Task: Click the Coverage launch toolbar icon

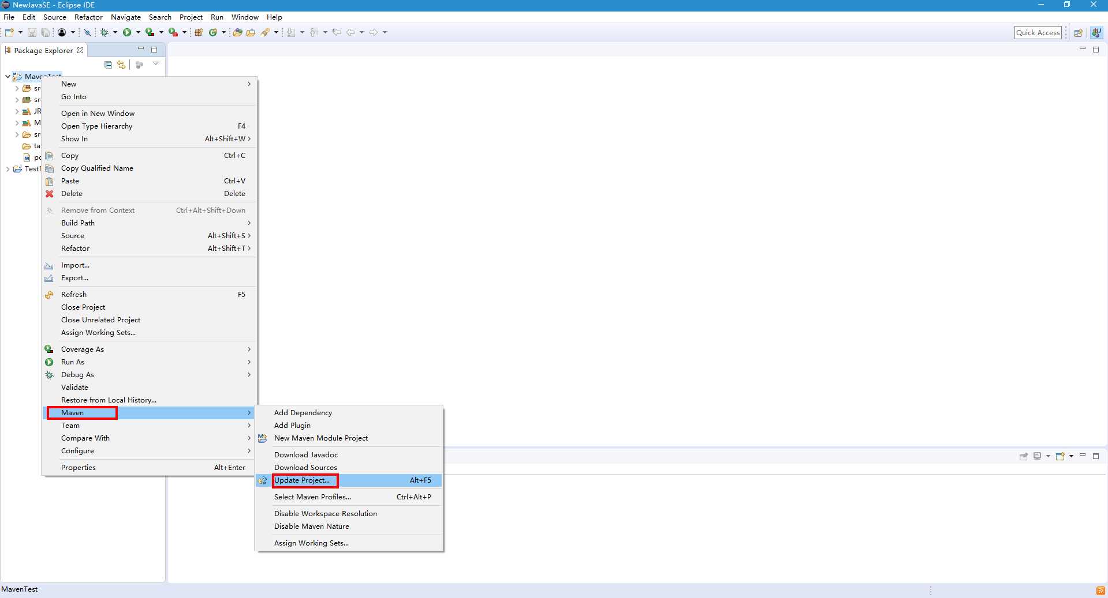Action: coord(150,32)
